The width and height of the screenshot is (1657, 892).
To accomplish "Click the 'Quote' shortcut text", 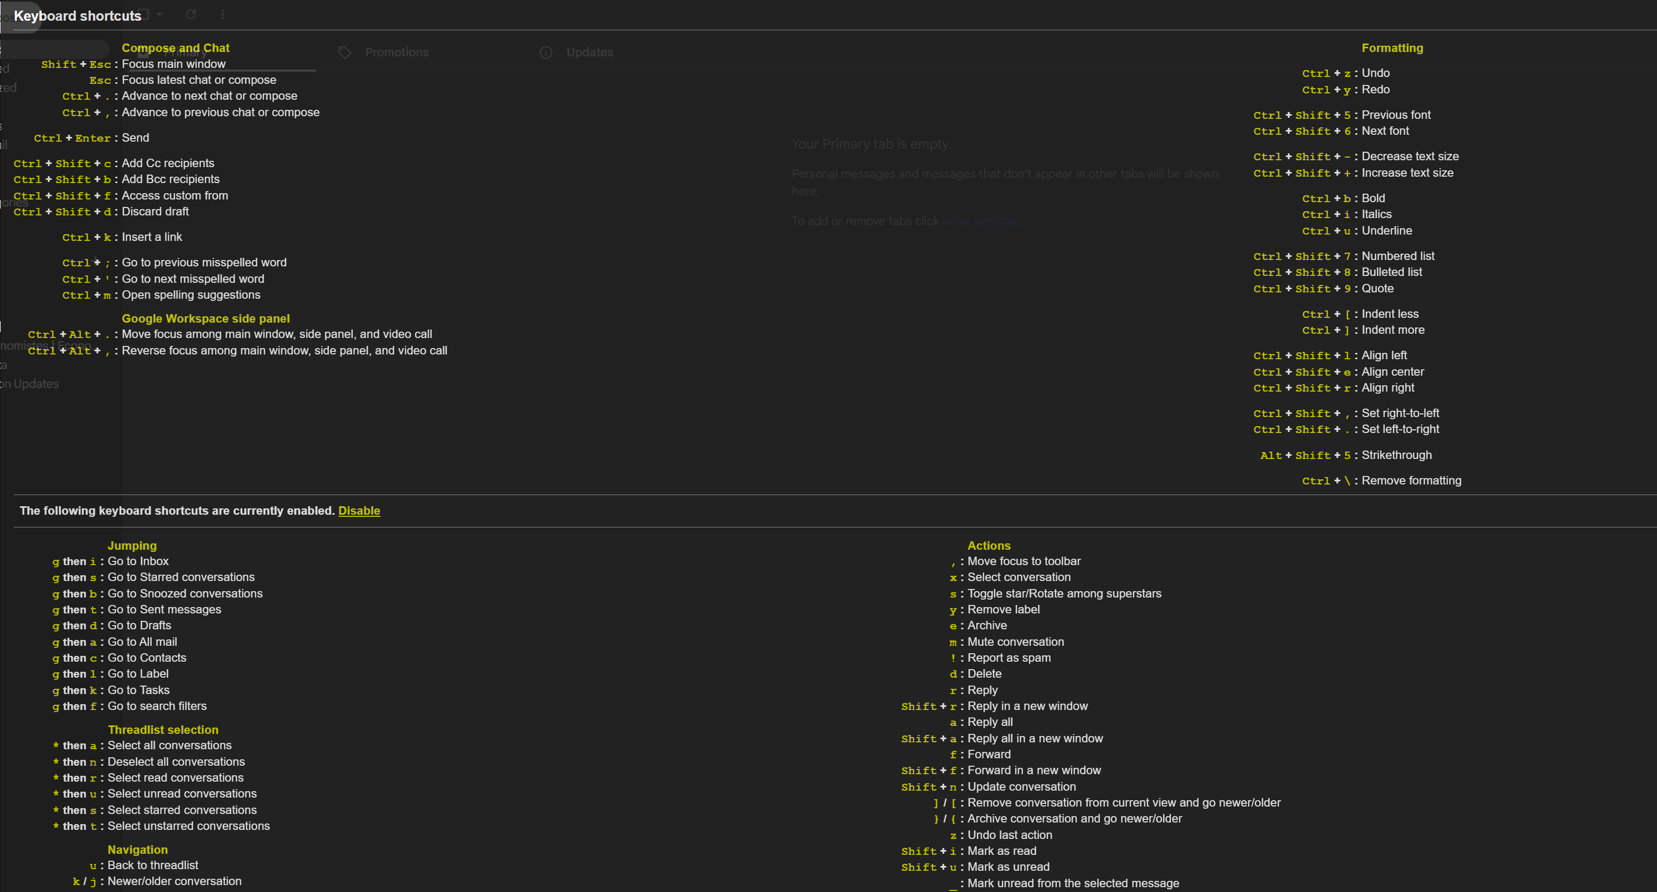I will click(1377, 289).
